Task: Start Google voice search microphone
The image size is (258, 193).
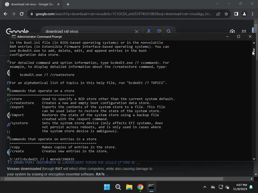Action: point(149,31)
